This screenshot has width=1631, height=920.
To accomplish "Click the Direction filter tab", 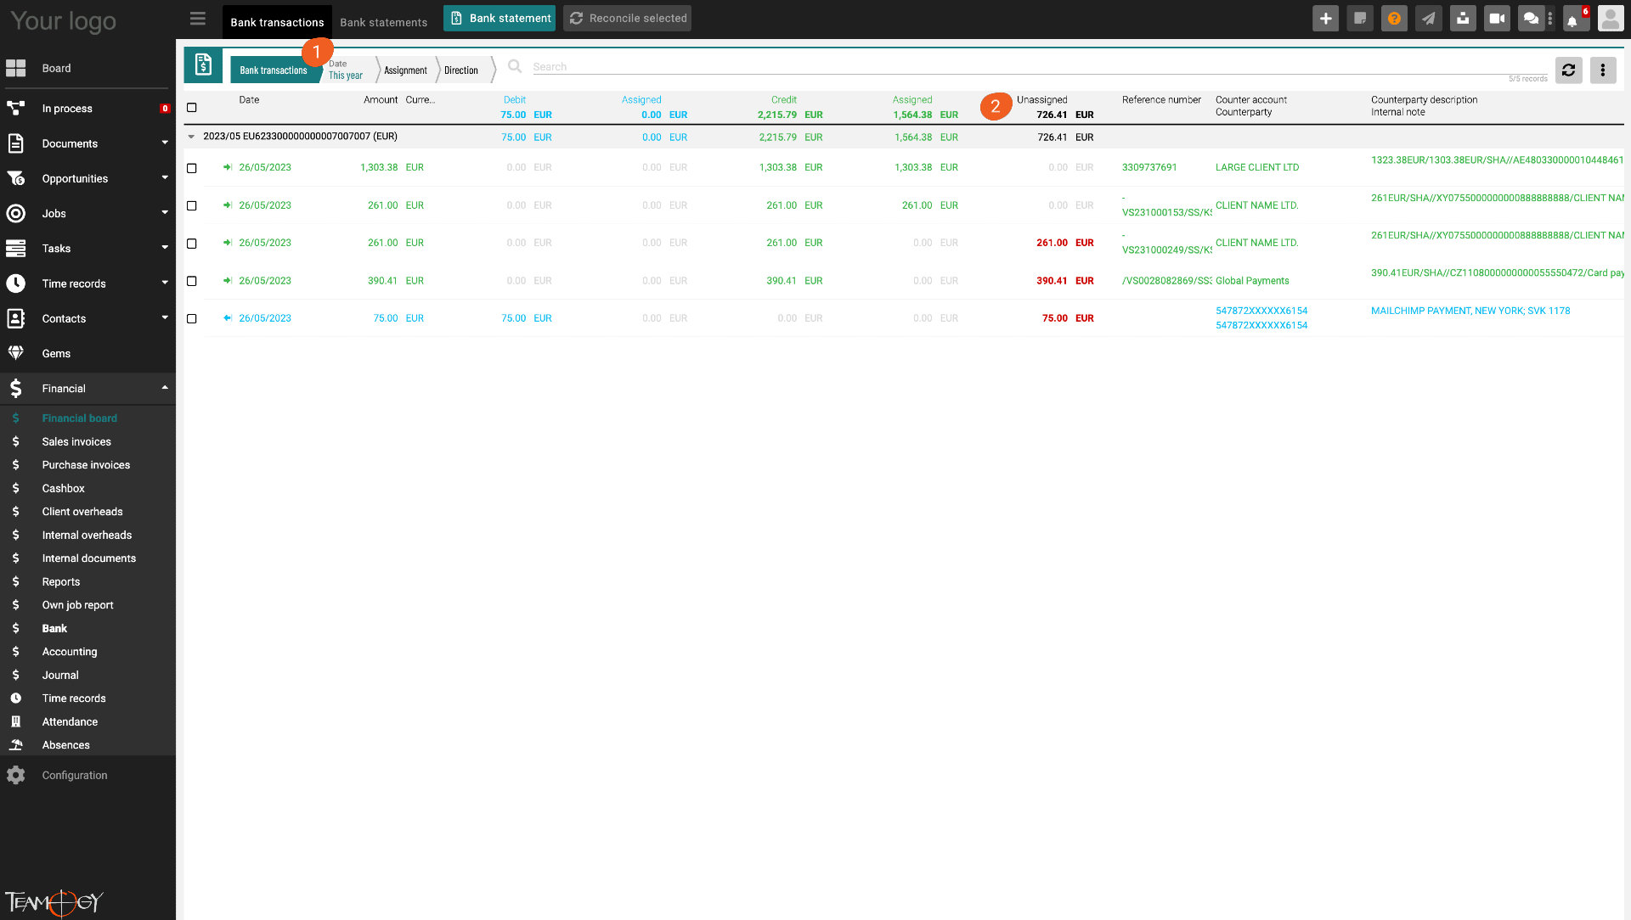I will coord(460,70).
